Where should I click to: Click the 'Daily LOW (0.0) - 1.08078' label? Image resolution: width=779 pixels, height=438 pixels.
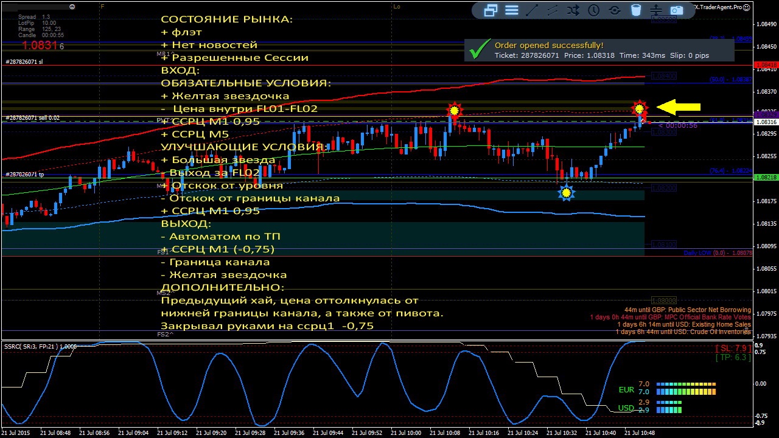pyautogui.click(x=718, y=253)
